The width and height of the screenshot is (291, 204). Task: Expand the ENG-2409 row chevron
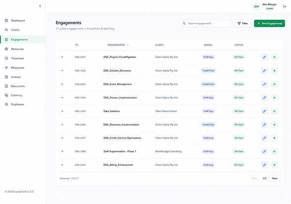(62, 165)
